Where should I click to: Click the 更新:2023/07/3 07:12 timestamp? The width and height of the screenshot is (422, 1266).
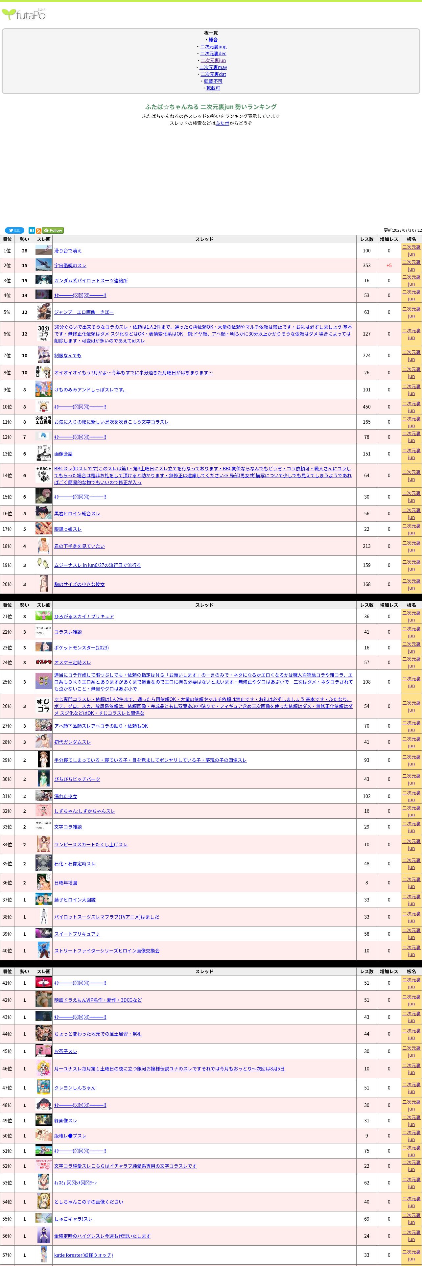tap(402, 230)
